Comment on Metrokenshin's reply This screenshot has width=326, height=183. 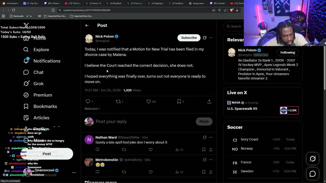(98, 172)
